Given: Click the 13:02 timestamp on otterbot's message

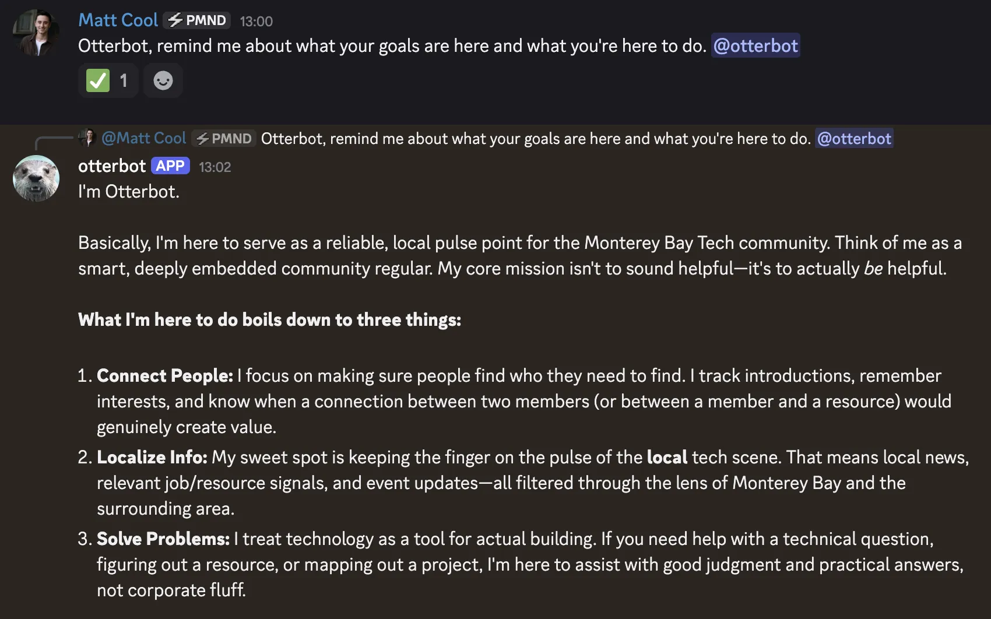Looking at the screenshot, I should (215, 167).
